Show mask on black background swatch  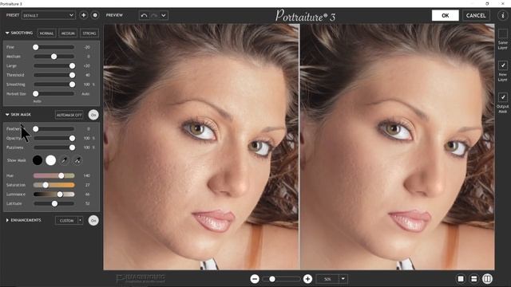(x=38, y=160)
